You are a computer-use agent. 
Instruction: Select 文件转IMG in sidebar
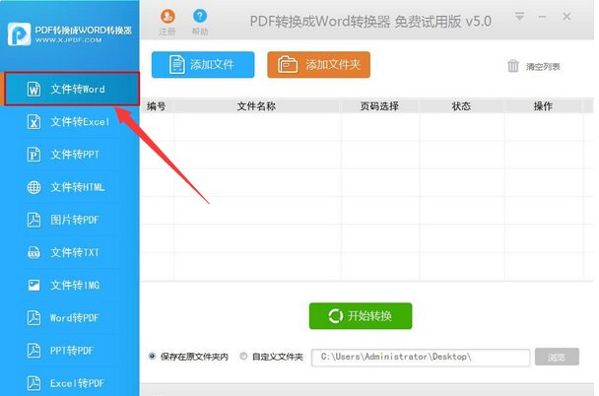tap(72, 286)
